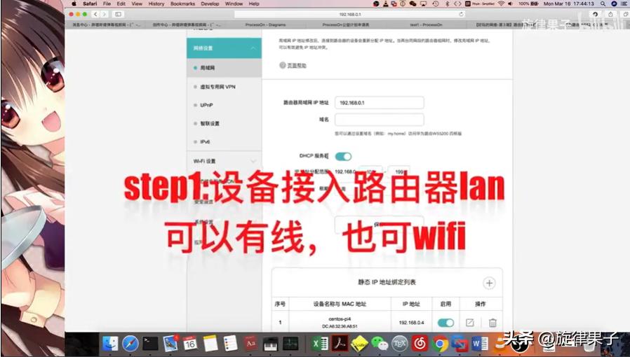This screenshot has width=630, height=357.
Task: Open the History menu
Action: point(156,3)
